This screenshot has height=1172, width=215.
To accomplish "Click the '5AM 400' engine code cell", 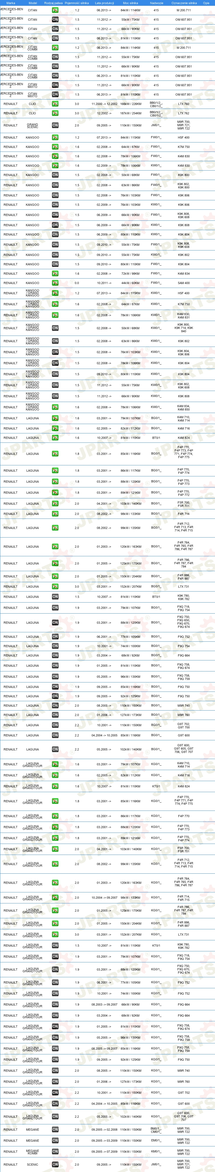I will point(184,283).
